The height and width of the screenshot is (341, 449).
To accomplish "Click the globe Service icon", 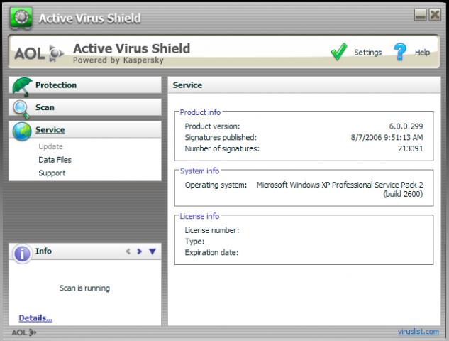I will click(x=22, y=131).
